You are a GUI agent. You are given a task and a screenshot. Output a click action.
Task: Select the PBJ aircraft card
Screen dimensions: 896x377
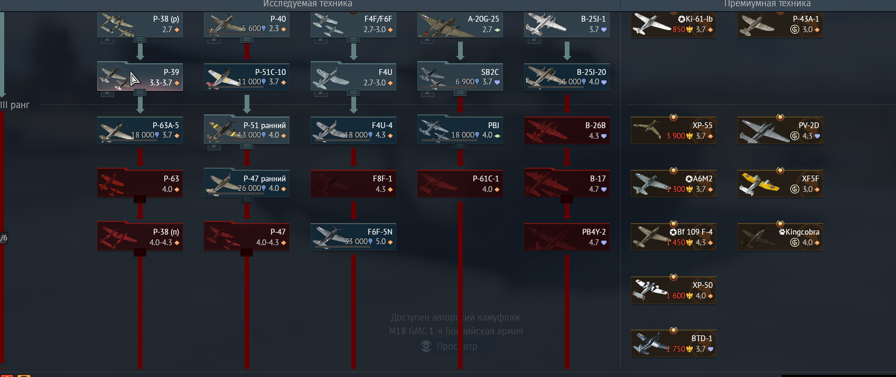coord(460,130)
